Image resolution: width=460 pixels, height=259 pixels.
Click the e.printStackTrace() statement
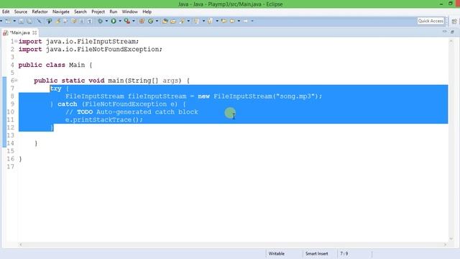[x=104, y=120]
